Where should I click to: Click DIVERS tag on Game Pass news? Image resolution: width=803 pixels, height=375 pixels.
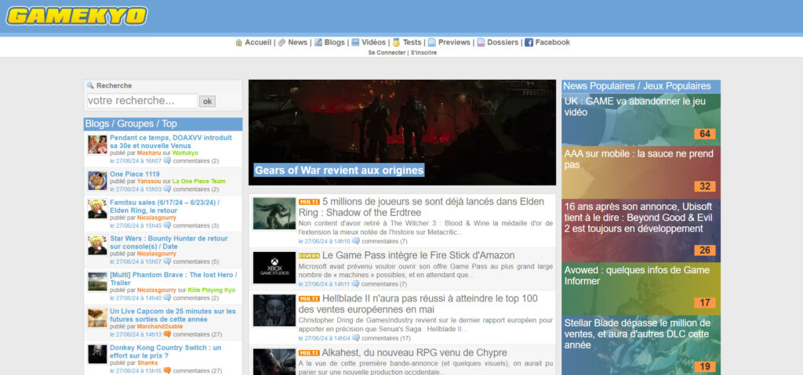pos(309,256)
